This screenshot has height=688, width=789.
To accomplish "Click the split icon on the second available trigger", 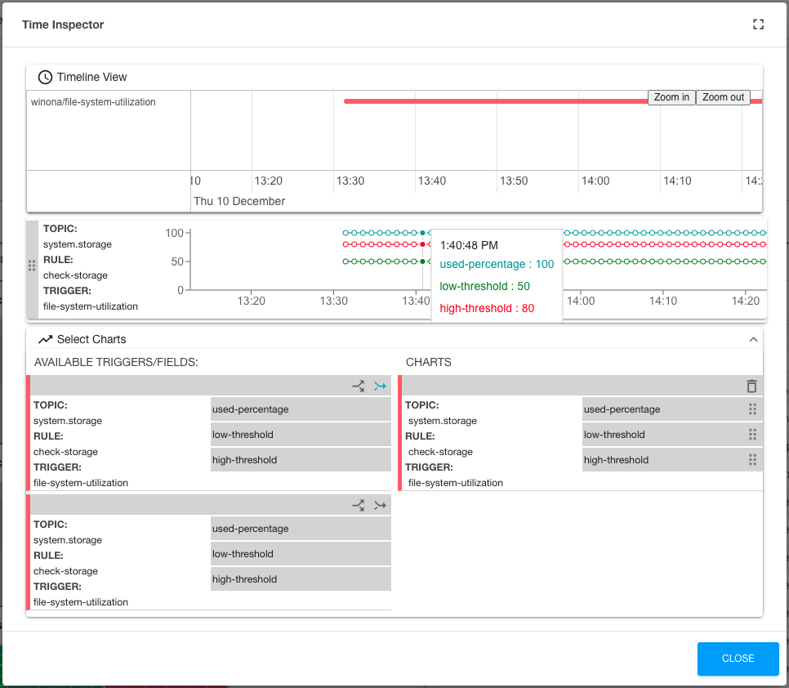I will click(x=358, y=505).
